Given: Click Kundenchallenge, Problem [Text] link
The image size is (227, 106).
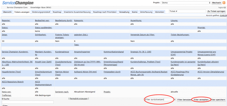Looking at the screenshot, I should pos(145,62).
